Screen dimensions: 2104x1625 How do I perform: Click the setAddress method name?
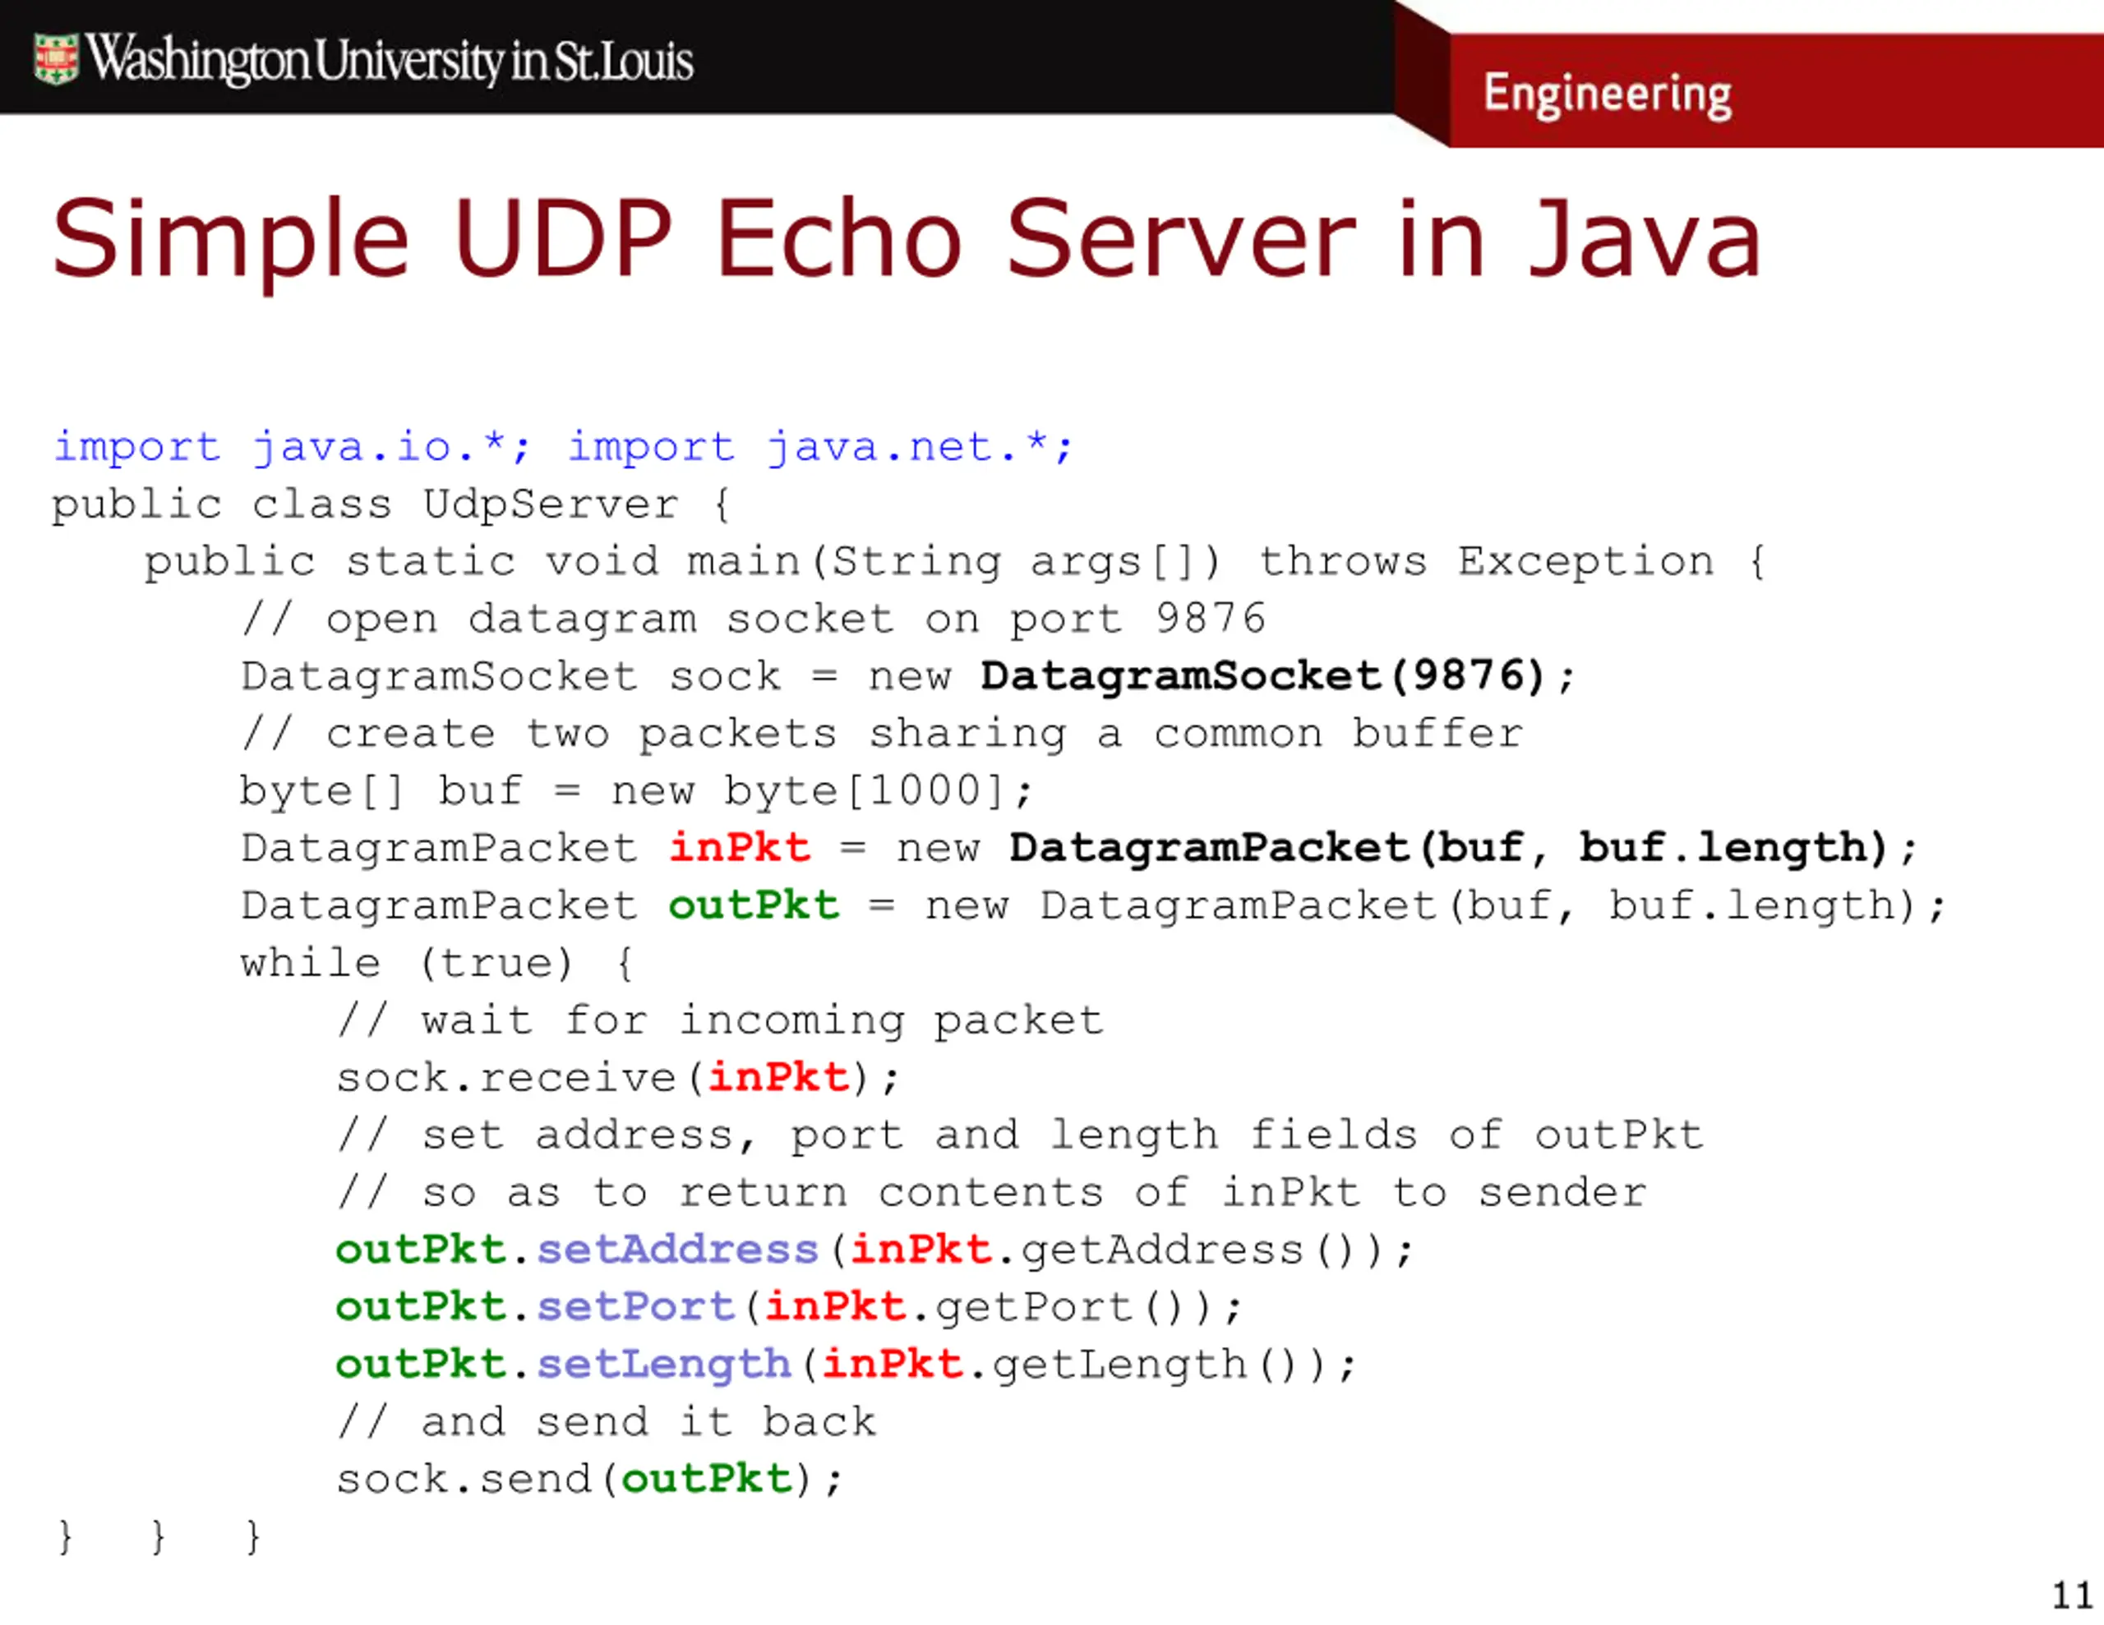677,1250
